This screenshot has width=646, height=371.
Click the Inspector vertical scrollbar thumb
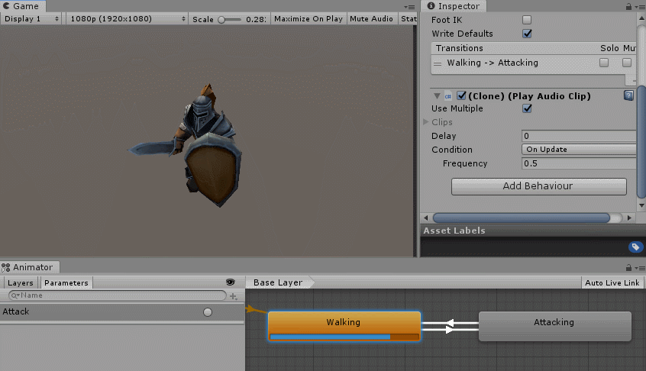click(641, 142)
